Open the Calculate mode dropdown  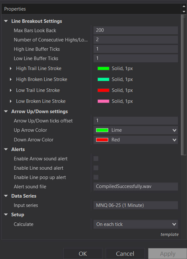136,224
